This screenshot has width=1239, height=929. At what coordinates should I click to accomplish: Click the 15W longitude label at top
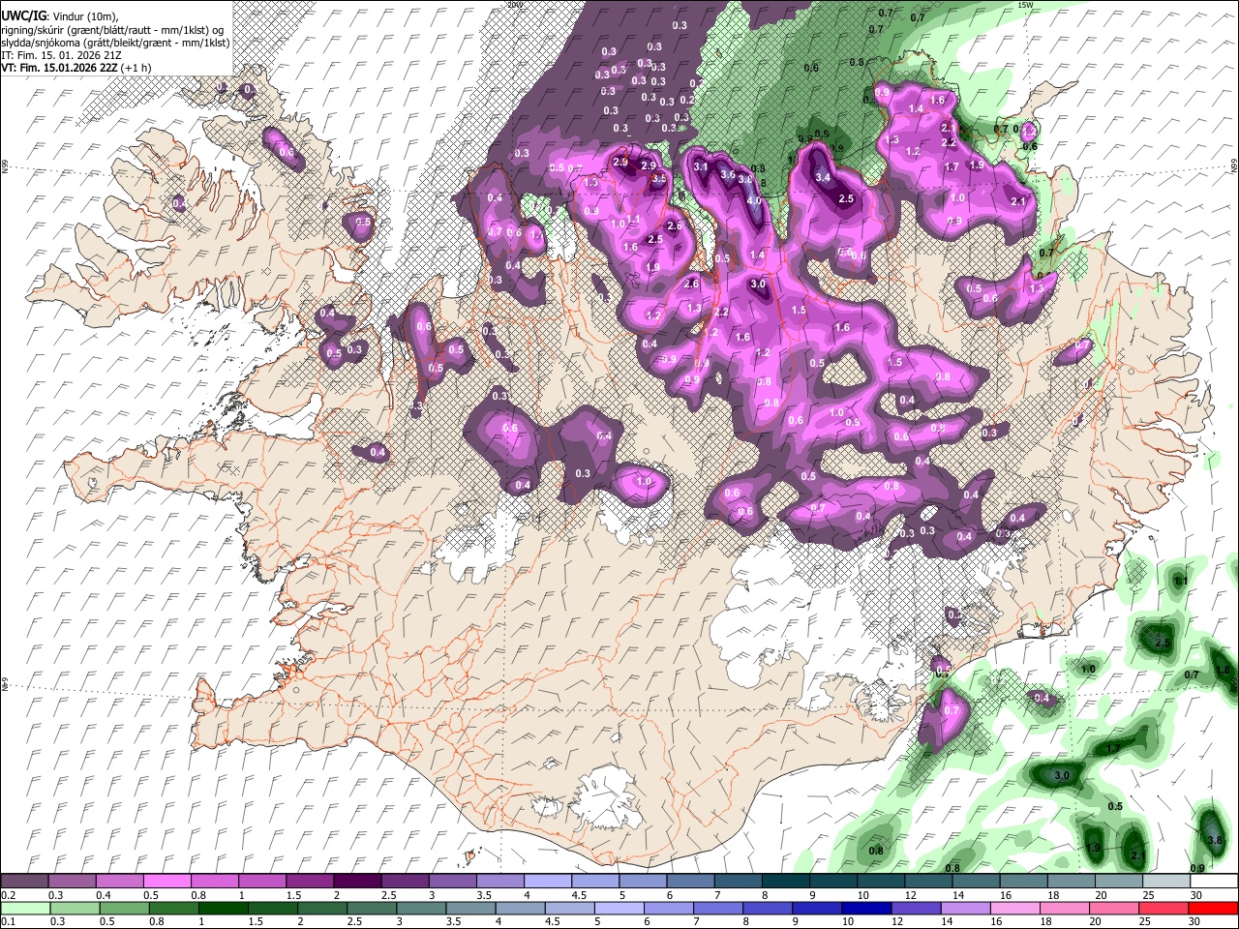pos(1026,5)
